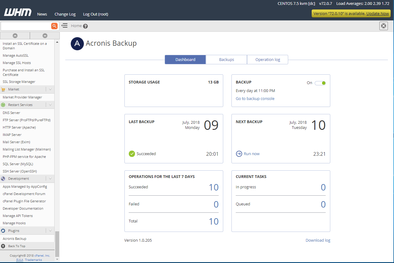This screenshot has height=263, width=394.
Task: Select SSH Server (OpenSSH)
Action: pyautogui.click(x=20, y=171)
